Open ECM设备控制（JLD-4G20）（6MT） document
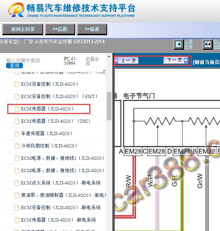The image size is (220, 231). coord(59,97)
